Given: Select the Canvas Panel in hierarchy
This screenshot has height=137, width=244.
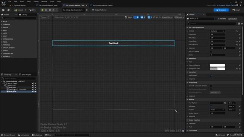Looking at the screenshot, I should tap(11, 83).
